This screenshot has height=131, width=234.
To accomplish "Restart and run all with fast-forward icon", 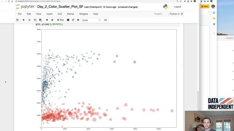I will click(78, 20).
